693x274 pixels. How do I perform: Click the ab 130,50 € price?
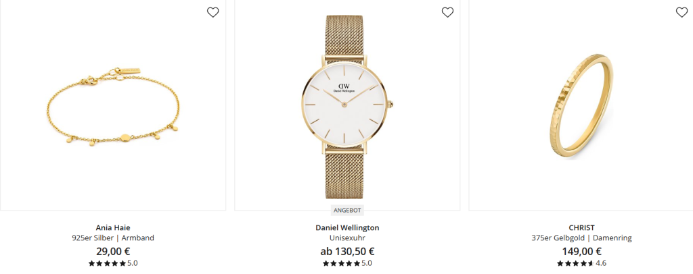pos(347,252)
